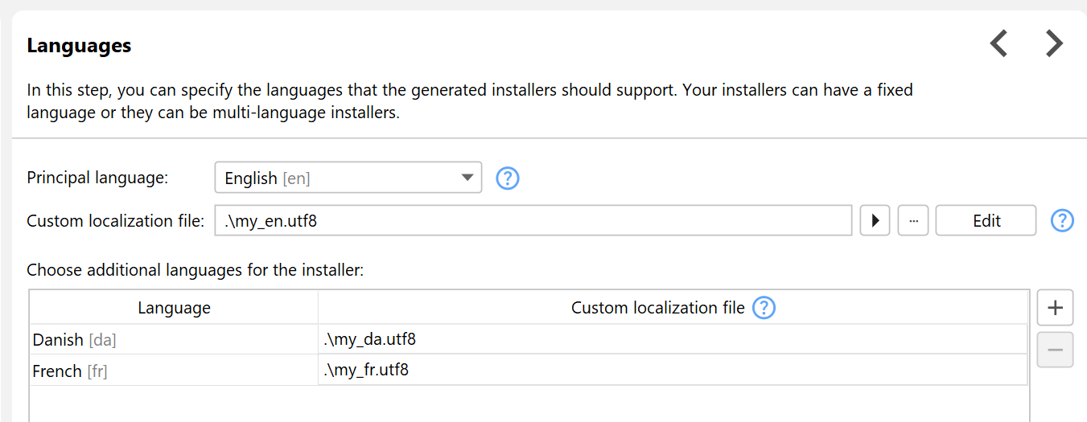Remove the language with the minus button
Screen dimensions: 1087x422
click(x=1055, y=350)
